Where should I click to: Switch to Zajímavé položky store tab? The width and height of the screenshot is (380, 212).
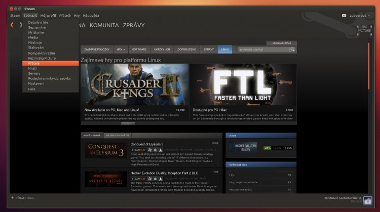tap(97, 49)
